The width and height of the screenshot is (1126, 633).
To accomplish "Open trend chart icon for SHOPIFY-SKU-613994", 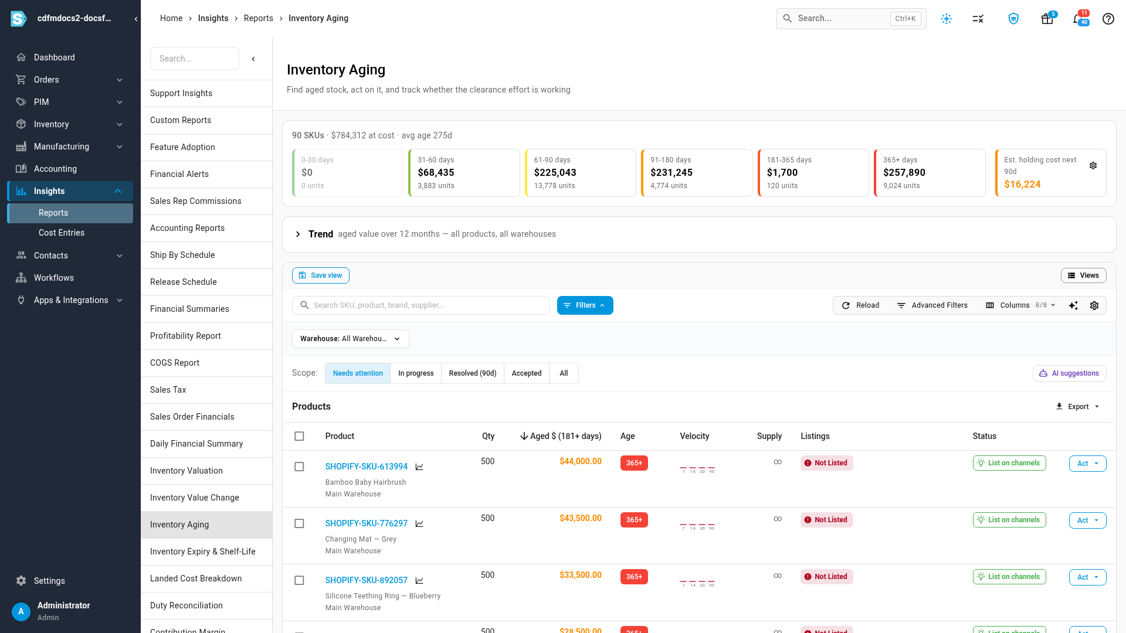I will click(x=419, y=467).
